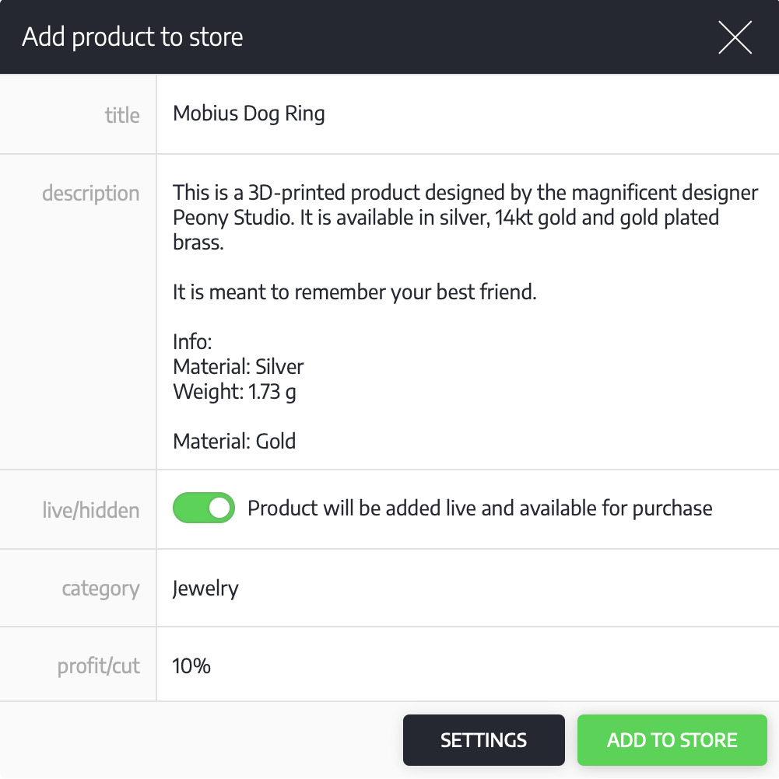Click the "remember your best friend" sentence
The height and width of the screenshot is (779, 779).
click(x=355, y=293)
